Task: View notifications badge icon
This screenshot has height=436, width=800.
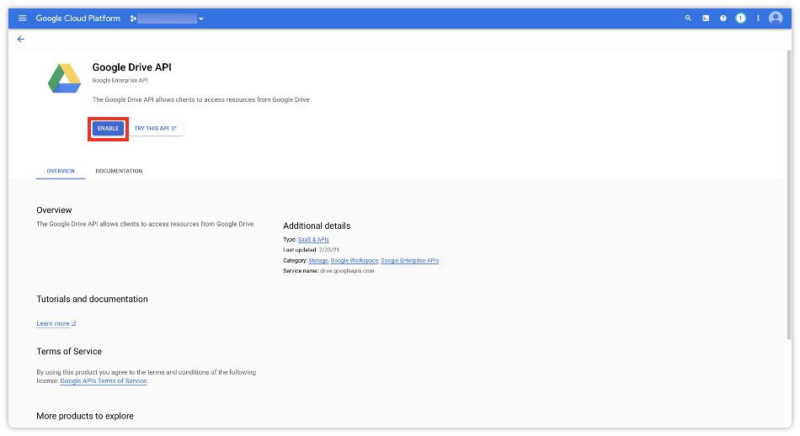Action: point(740,19)
